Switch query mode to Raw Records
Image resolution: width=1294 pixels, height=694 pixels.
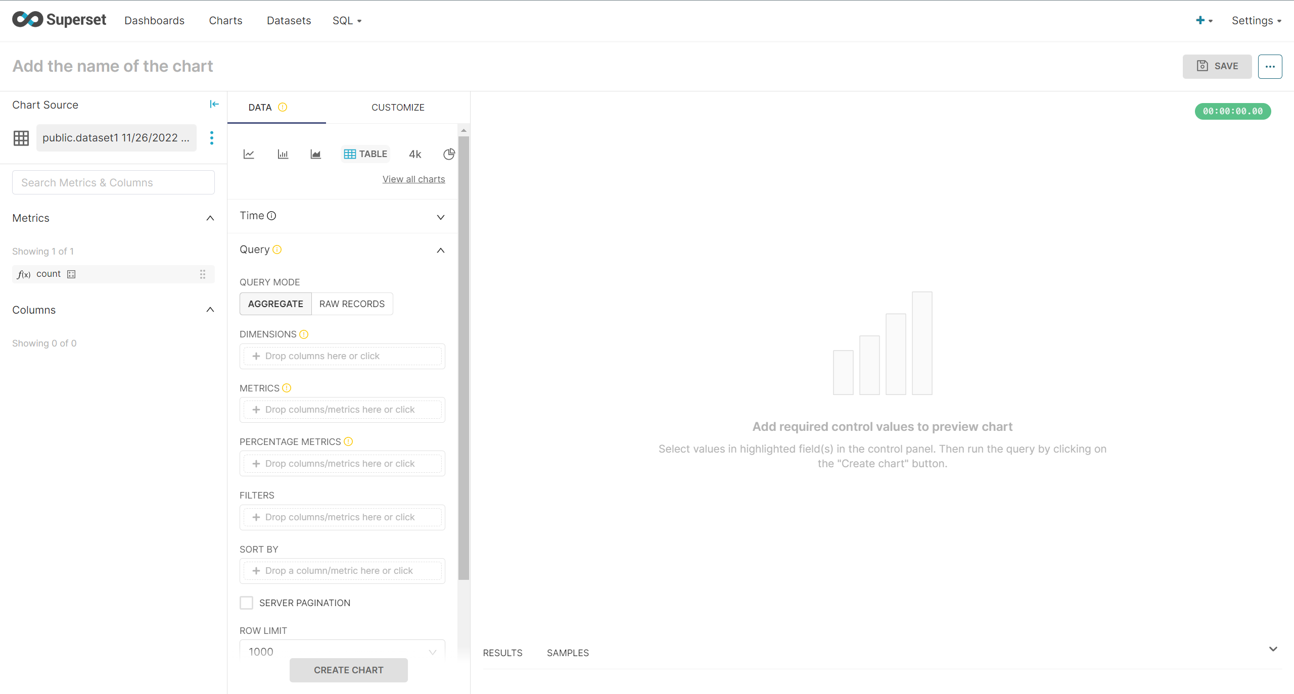352,304
